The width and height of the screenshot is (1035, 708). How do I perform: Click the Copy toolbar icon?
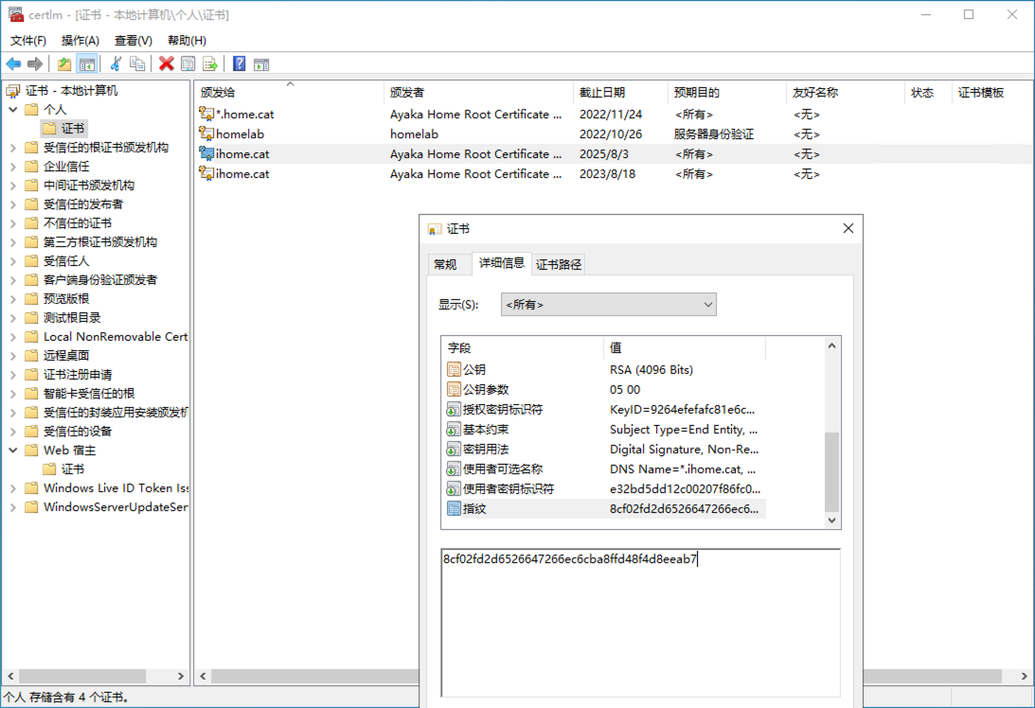pos(137,63)
